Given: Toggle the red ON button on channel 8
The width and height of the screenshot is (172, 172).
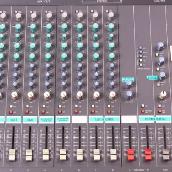Looking at the screenshot, I should pyautogui.click(x=109, y=111).
